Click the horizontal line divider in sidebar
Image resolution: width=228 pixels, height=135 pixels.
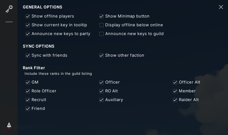click(x=9, y=22)
